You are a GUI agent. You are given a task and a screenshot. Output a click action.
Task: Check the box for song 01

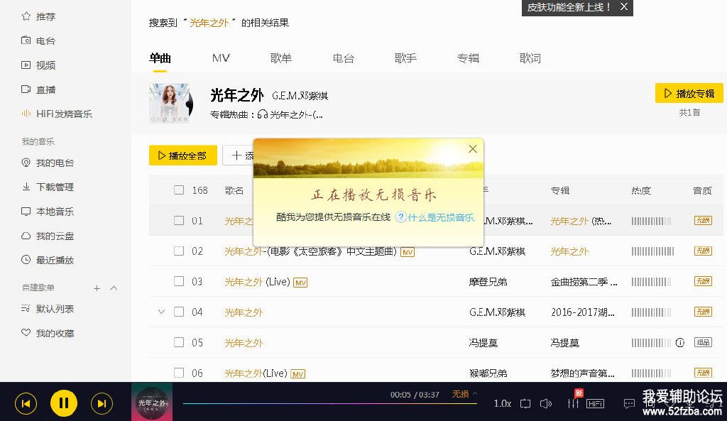pos(179,221)
